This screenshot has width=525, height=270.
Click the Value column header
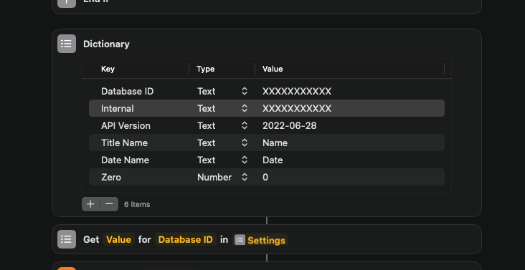273,69
